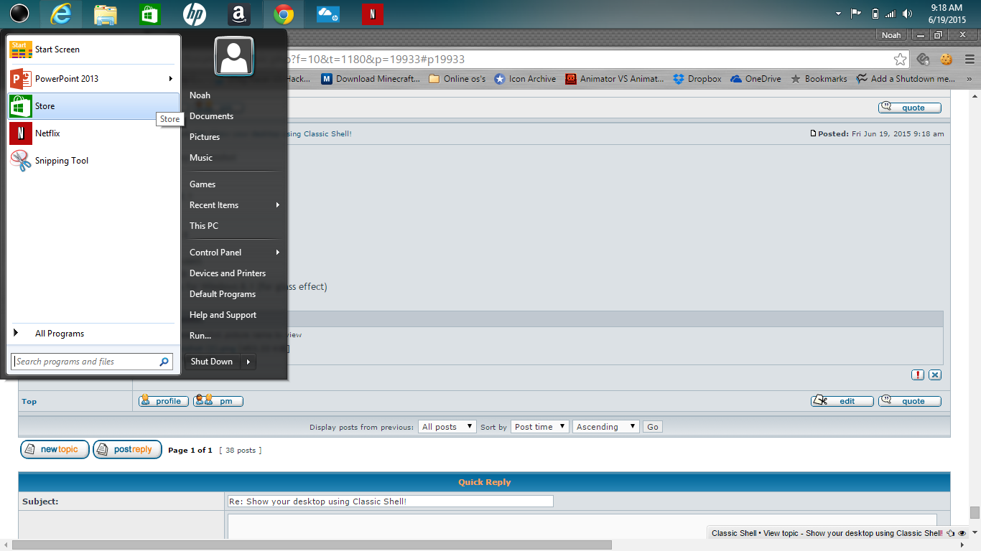
Task: Click the search magnifier in Start menu
Action: coord(164,362)
